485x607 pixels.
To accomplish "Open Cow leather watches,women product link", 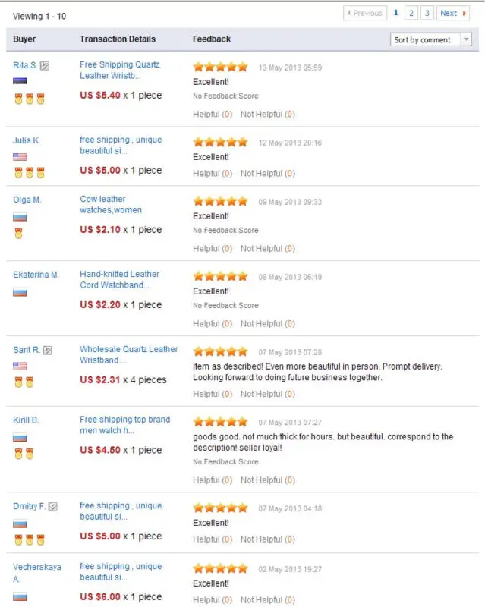I will pyautogui.click(x=111, y=204).
